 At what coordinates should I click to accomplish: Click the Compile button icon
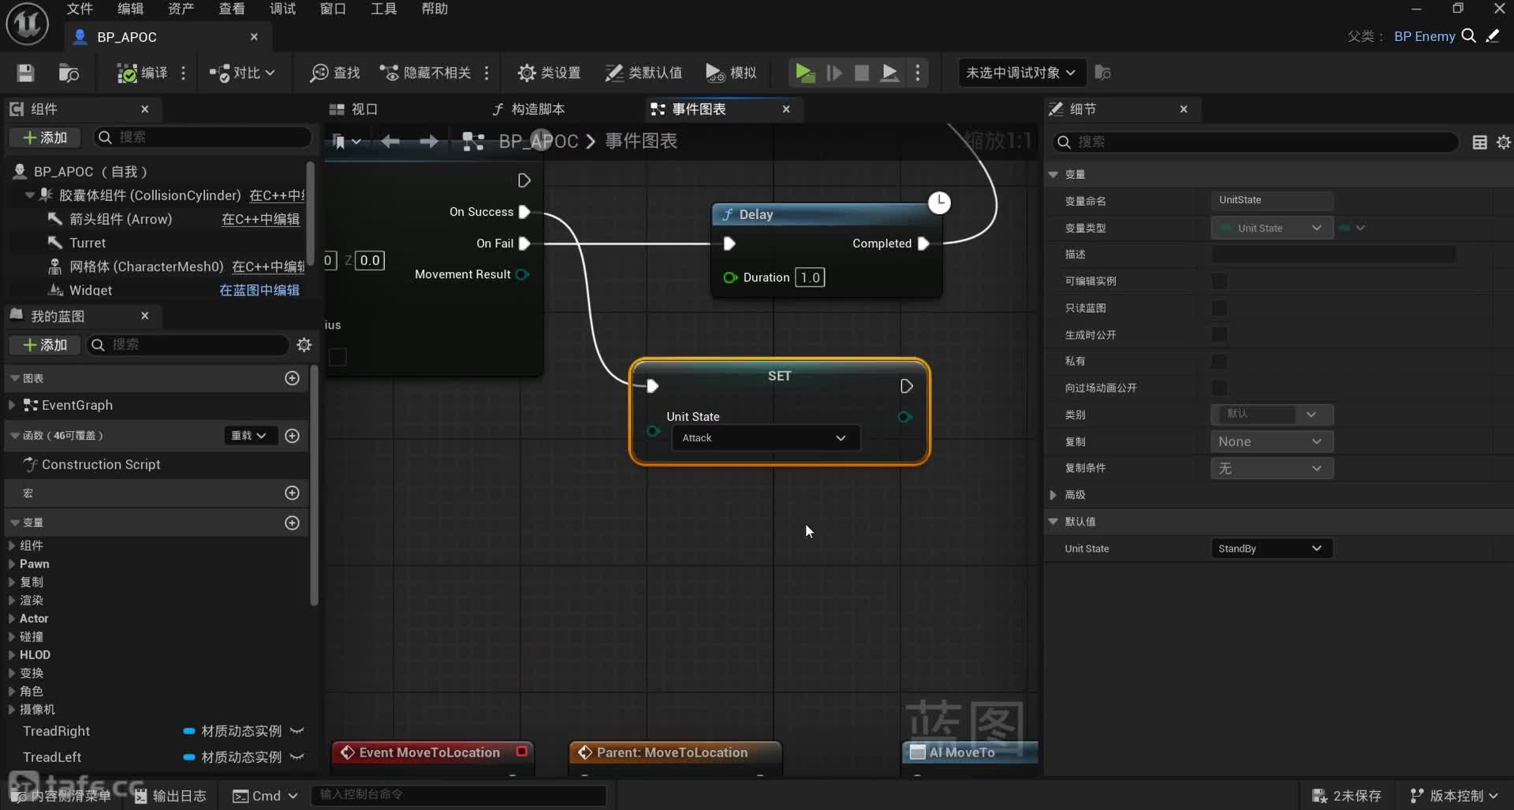coord(127,73)
